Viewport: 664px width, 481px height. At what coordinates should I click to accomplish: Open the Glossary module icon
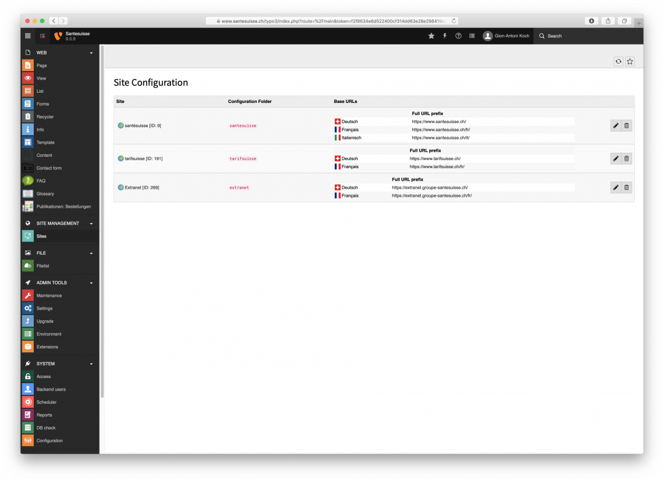(x=27, y=193)
